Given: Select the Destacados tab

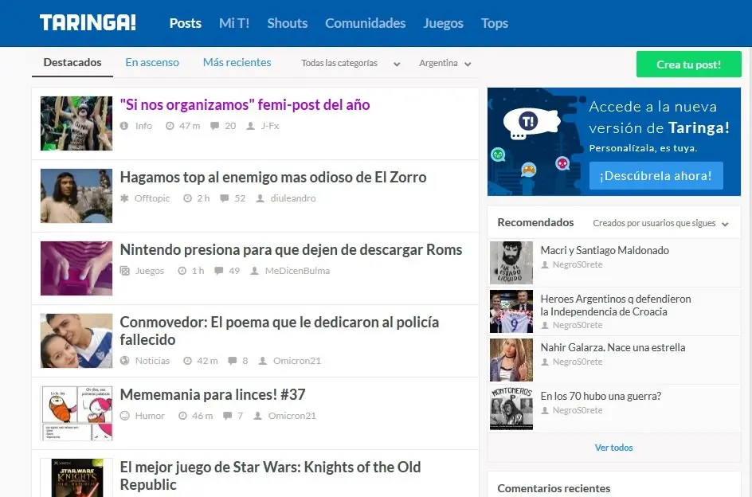Looking at the screenshot, I should pos(72,62).
